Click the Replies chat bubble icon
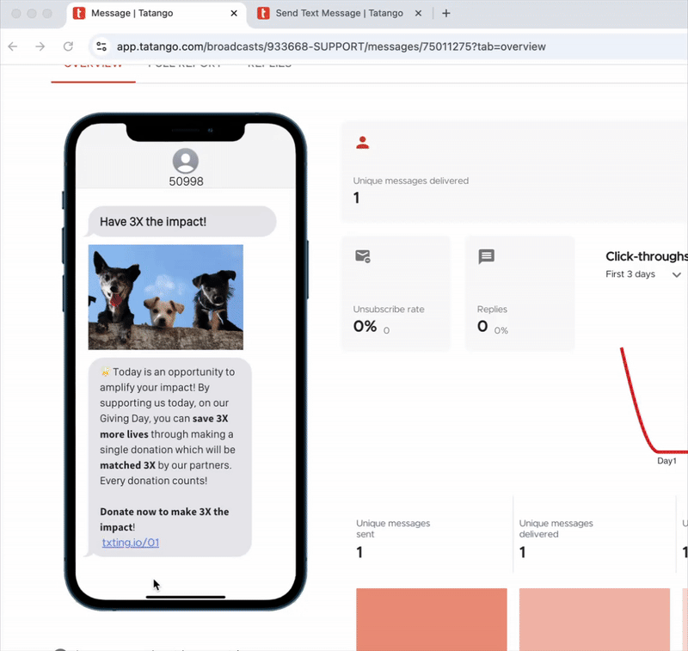The width and height of the screenshot is (688, 651). pyautogui.click(x=486, y=256)
